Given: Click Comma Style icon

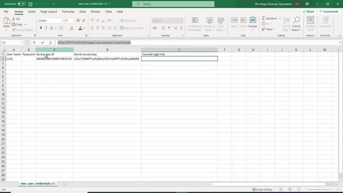Looking at the screenshot, I should 169,28.
